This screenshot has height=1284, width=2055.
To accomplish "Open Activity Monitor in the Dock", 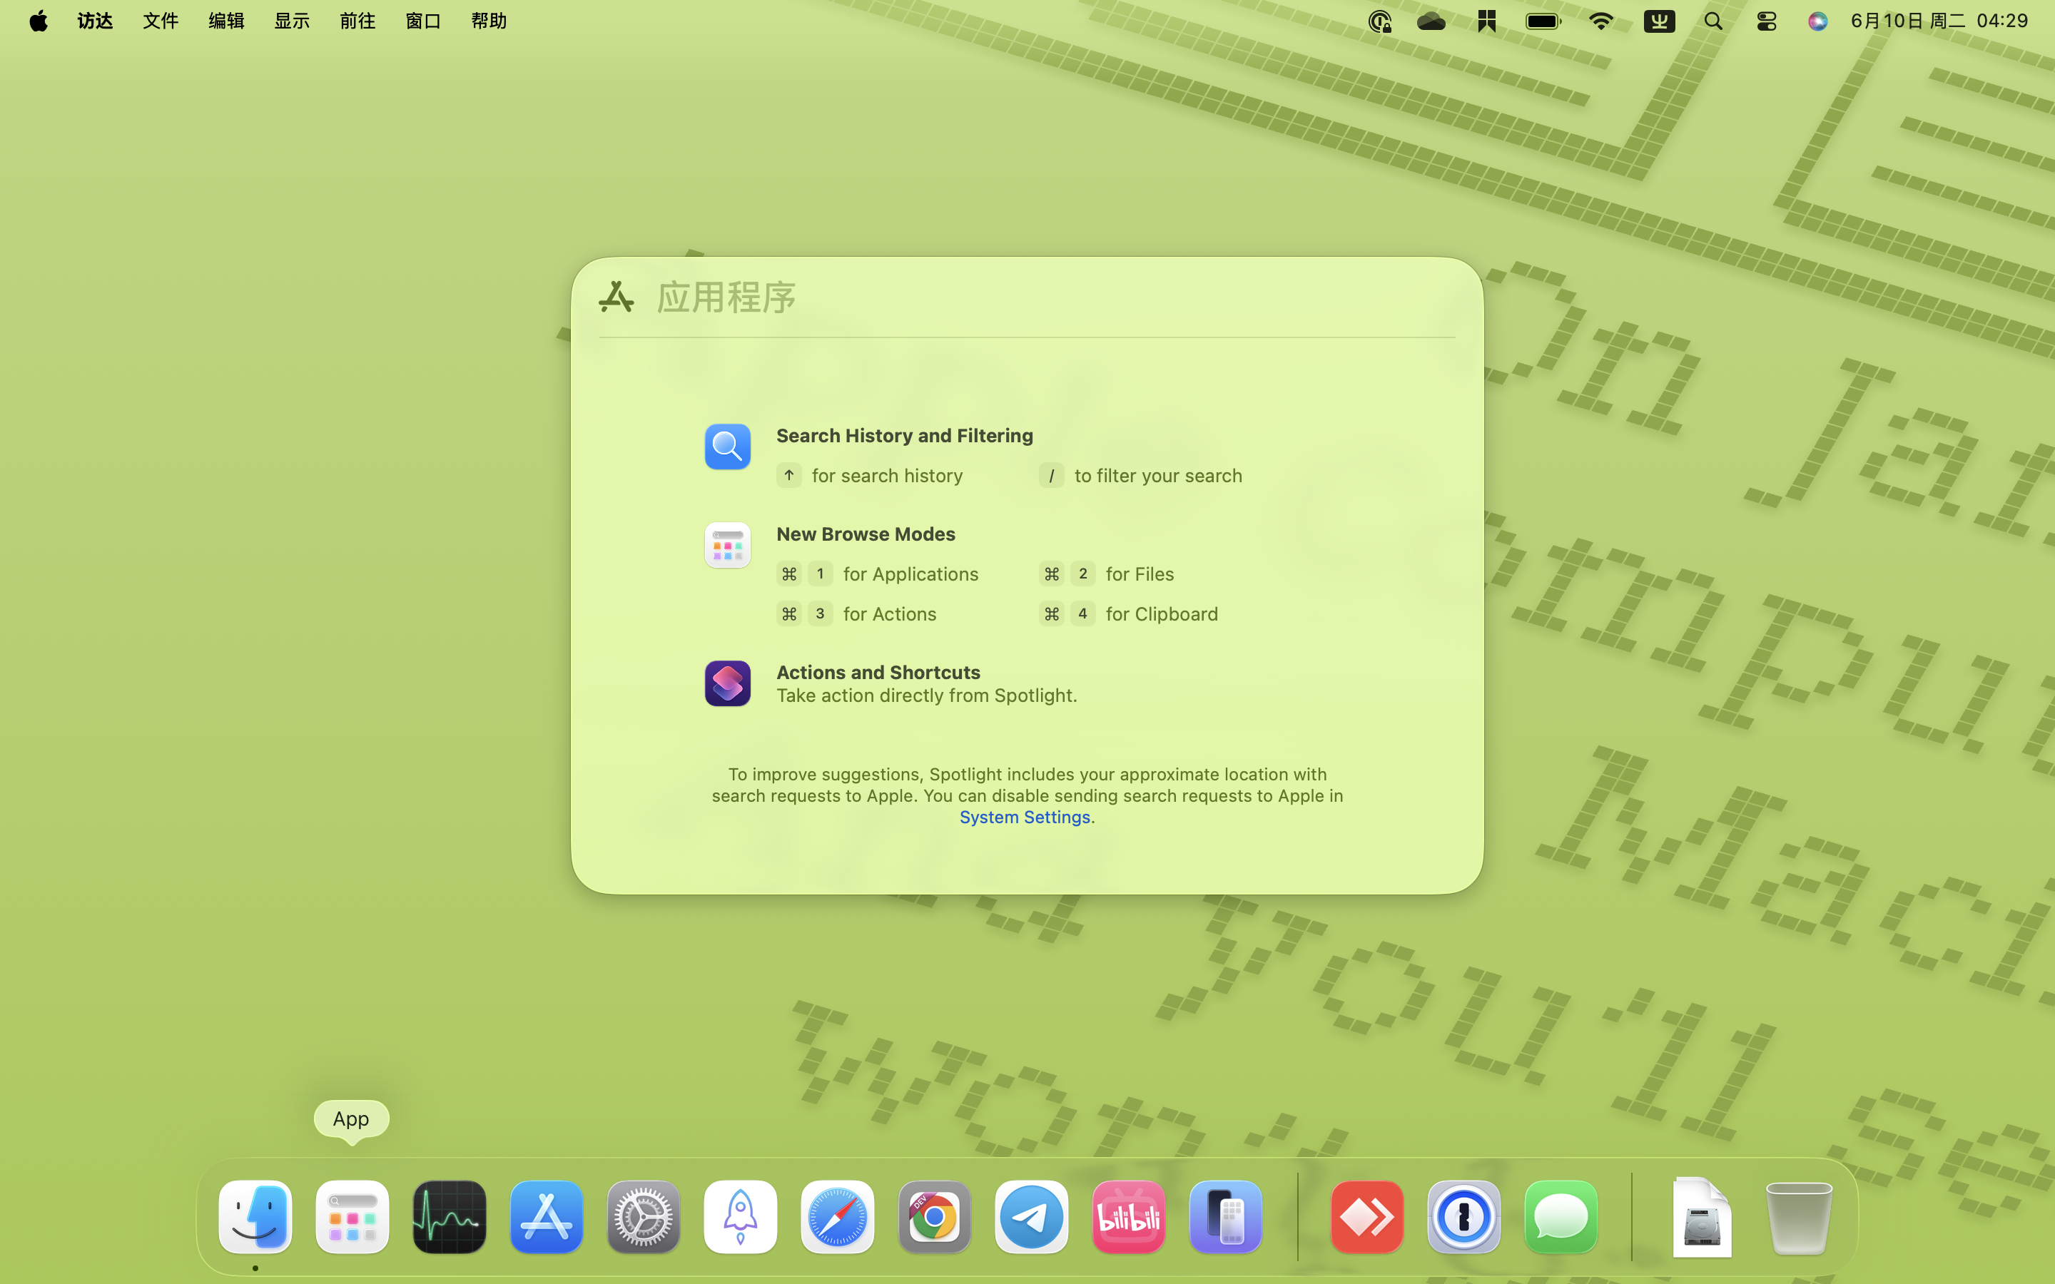I will click(x=448, y=1216).
